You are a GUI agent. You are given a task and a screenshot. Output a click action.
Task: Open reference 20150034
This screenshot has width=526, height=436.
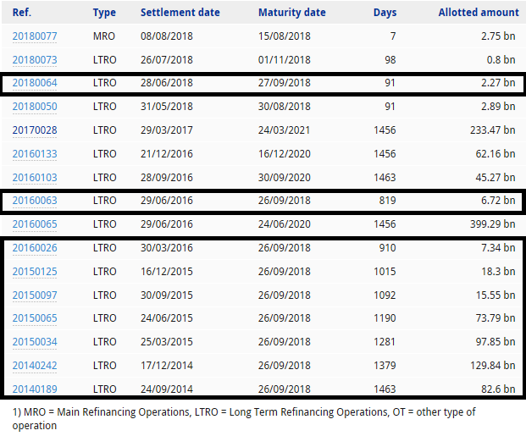[35, 342]
